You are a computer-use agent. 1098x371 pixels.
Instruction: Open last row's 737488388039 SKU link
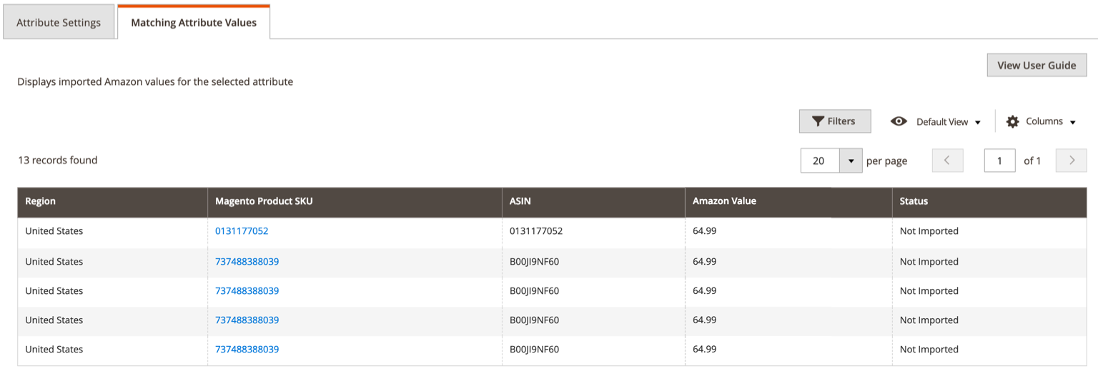(x=247, y=350)
